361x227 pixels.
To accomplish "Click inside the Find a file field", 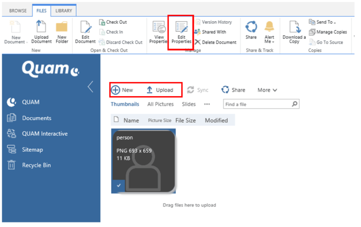I will click(x=256, y=104).
